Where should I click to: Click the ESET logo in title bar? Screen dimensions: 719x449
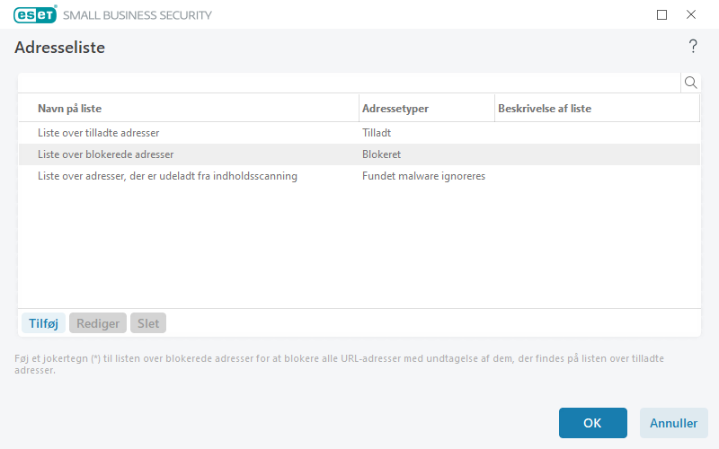35,14
